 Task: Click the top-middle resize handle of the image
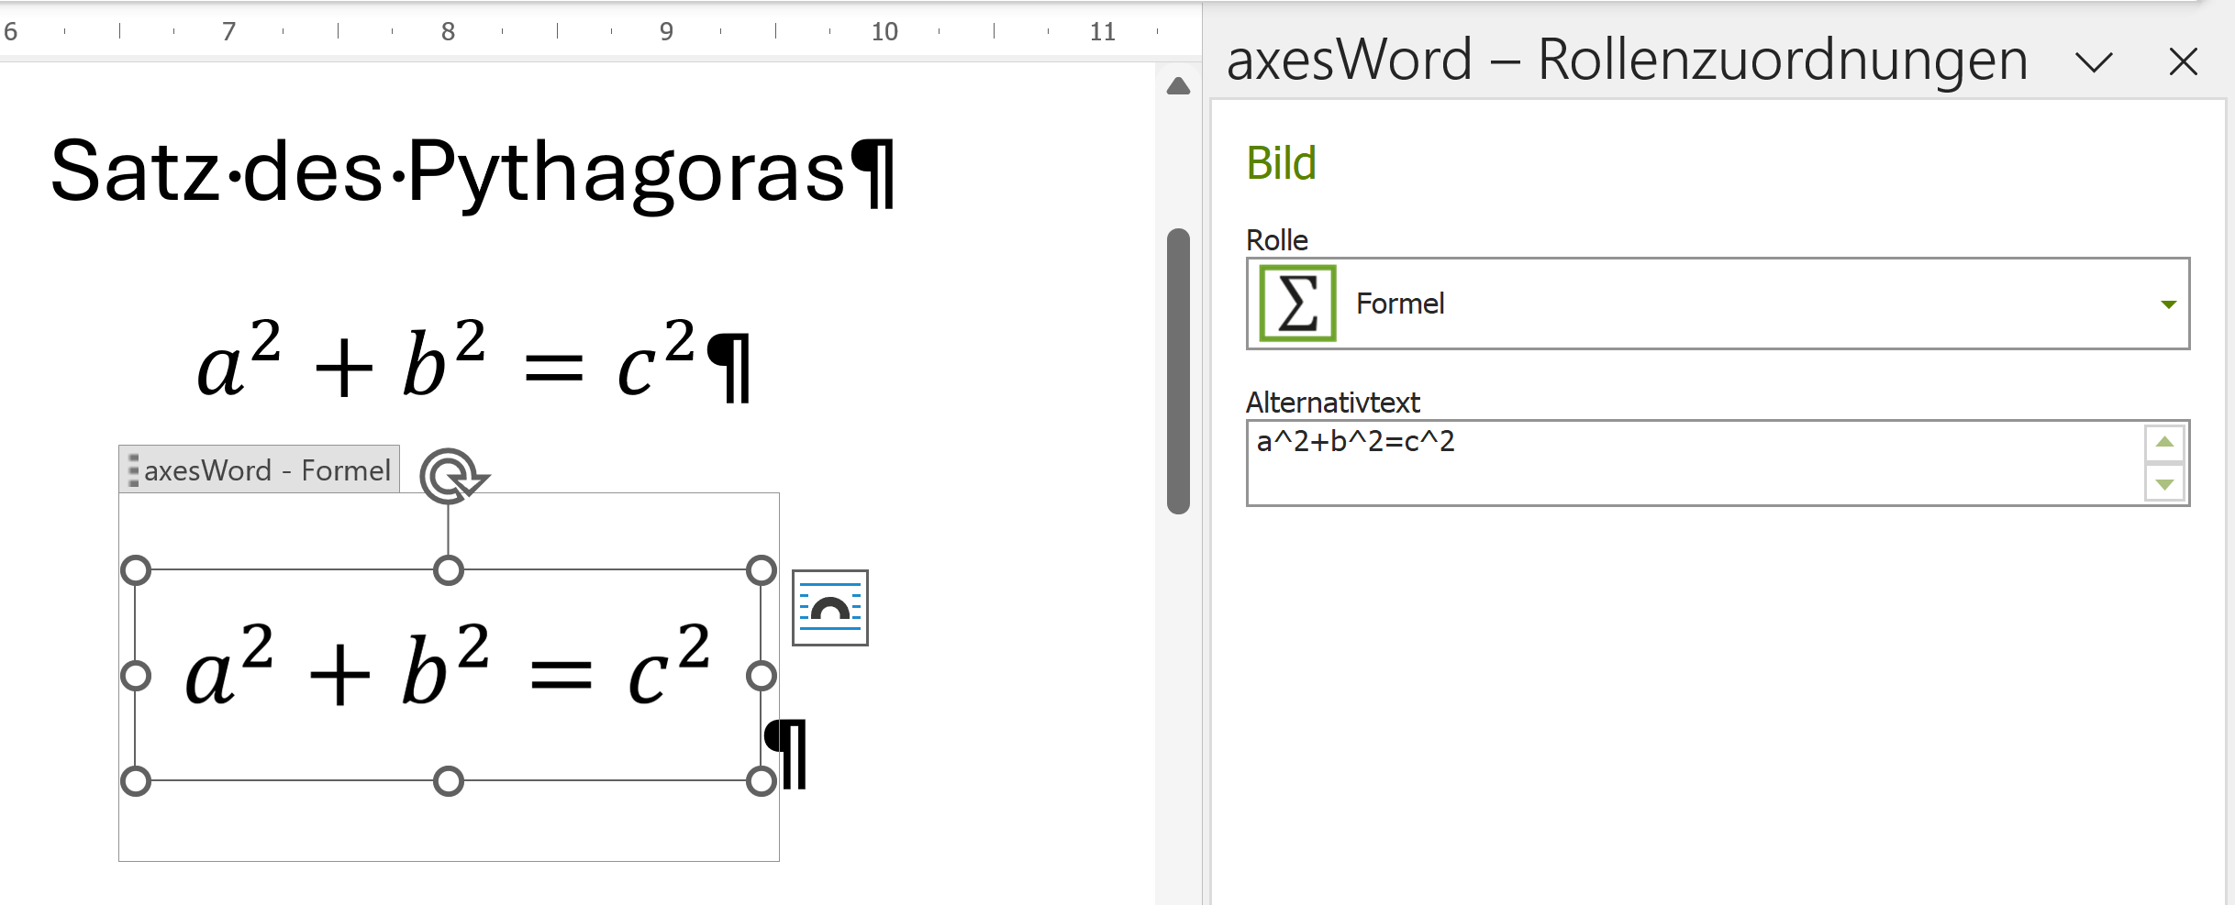449,570
